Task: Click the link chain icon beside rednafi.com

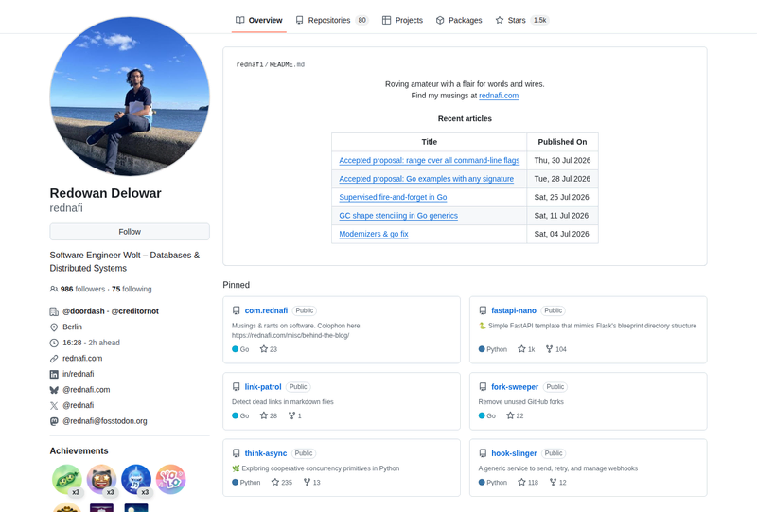Action: (x=54, y=359)
